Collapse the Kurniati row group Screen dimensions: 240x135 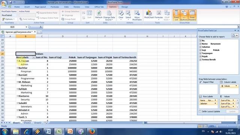(17, 75)
